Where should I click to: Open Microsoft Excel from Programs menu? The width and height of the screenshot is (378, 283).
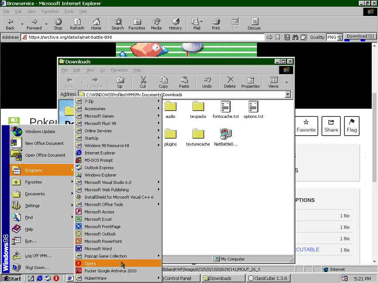(118, 219)
